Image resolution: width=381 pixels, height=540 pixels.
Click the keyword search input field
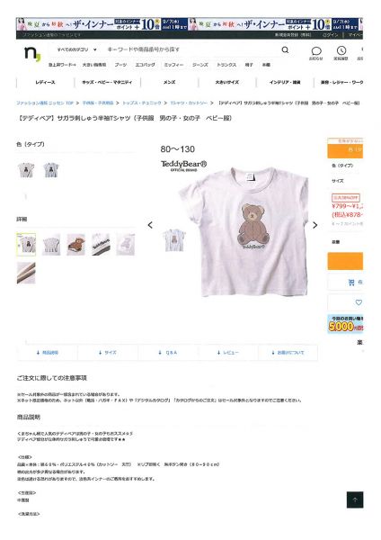click(192, 49)
